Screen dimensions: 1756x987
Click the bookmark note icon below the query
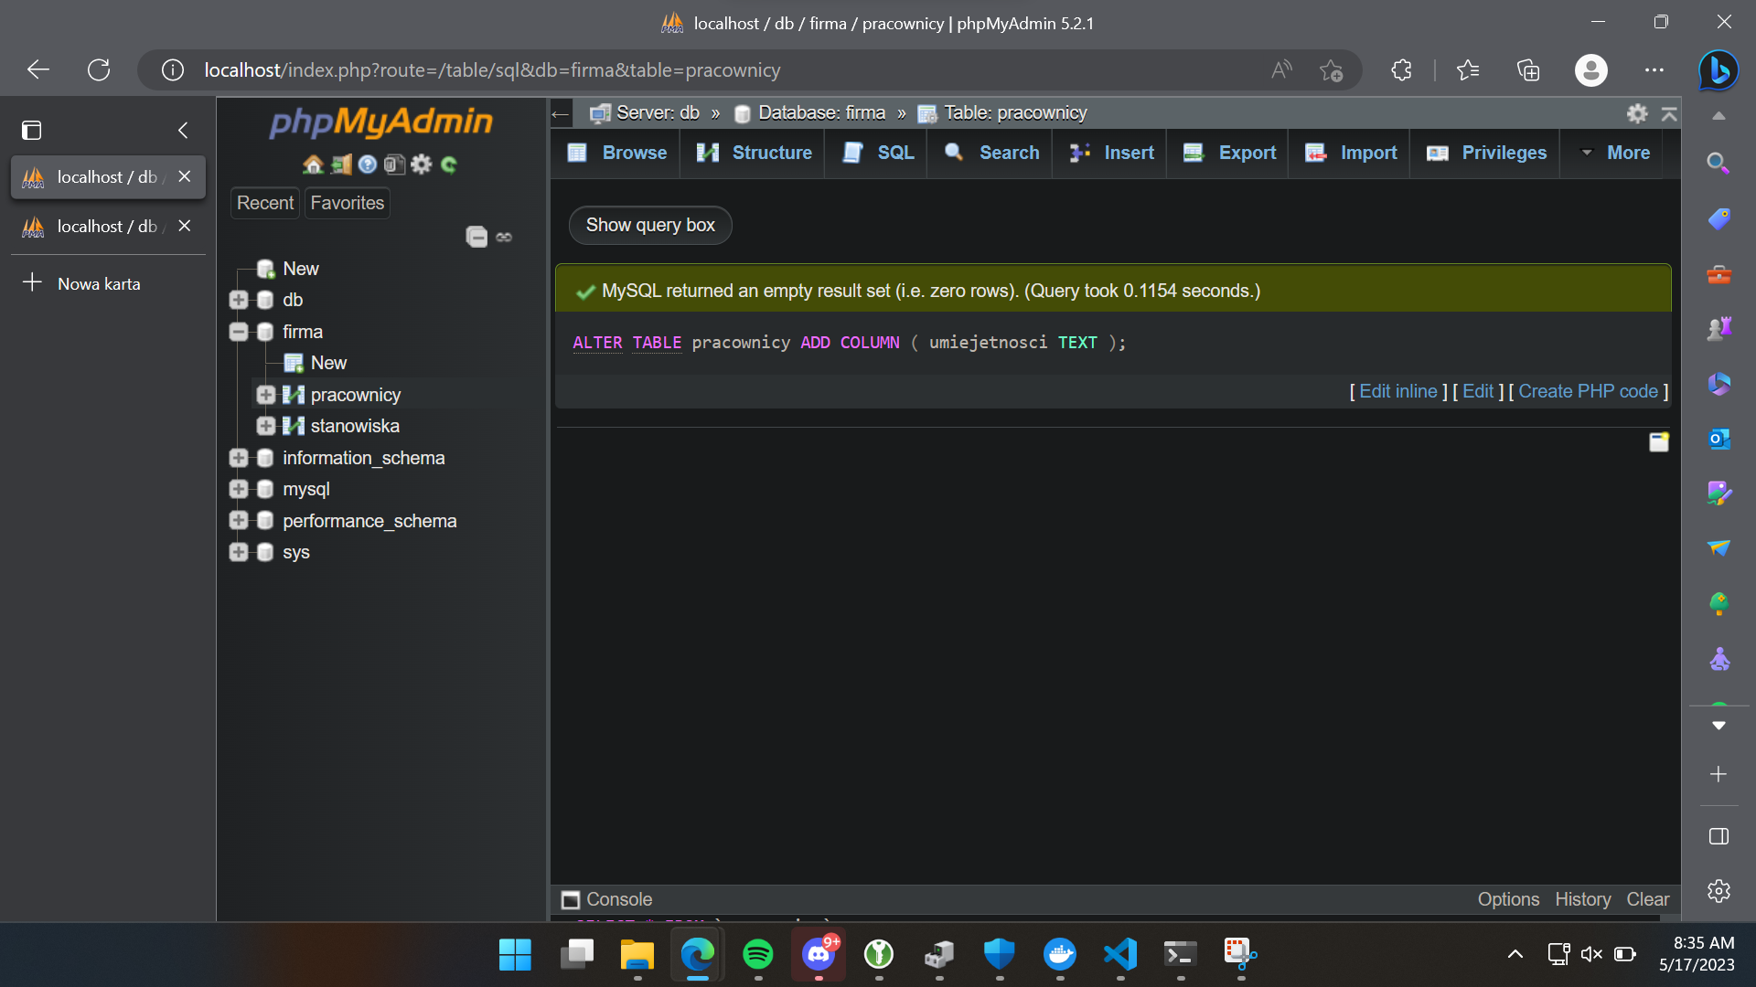pyautogui.click(x=1659, y=442)
